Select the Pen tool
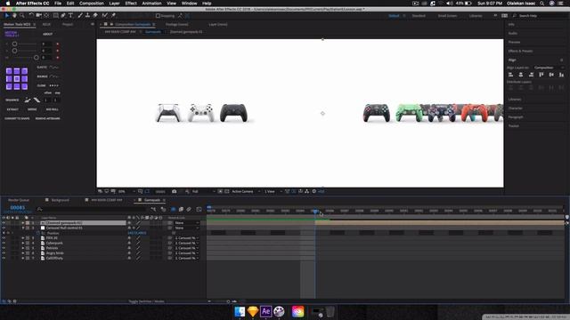Screen dimensions: 570x320 [x=63, y=16]
